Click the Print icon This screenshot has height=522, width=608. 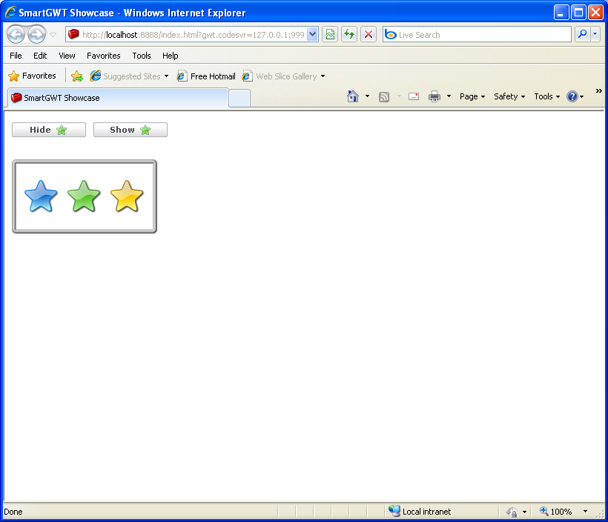[x=434, y=96]
